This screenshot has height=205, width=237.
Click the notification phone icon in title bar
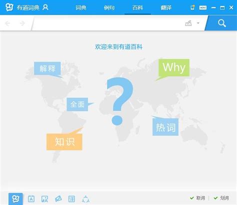[192, 8]
